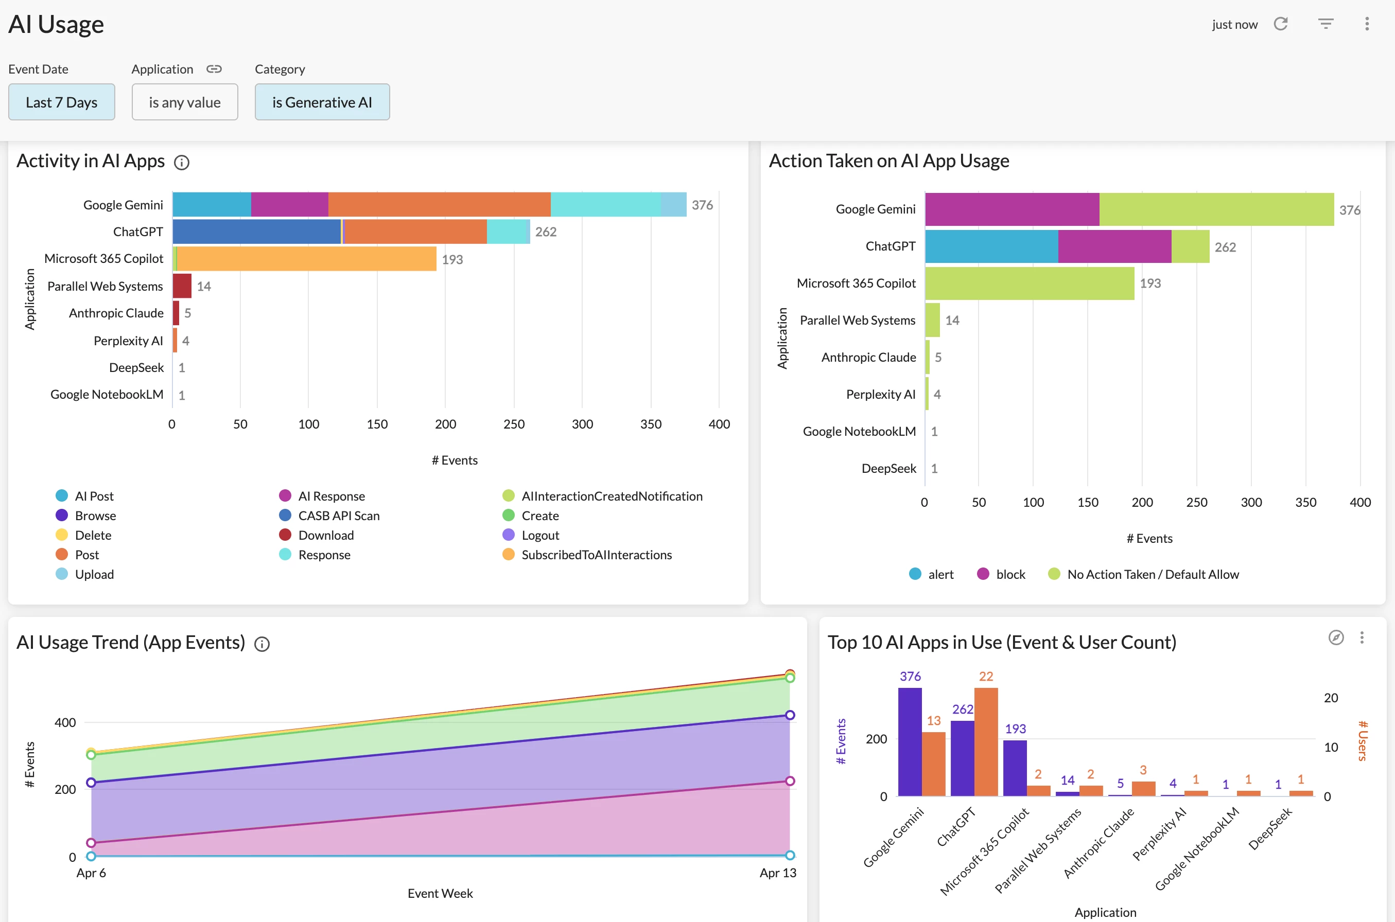Open info icon for Activity in AI Apps
The height and width of the screenshot is (922, 1395).
point(182,162)
